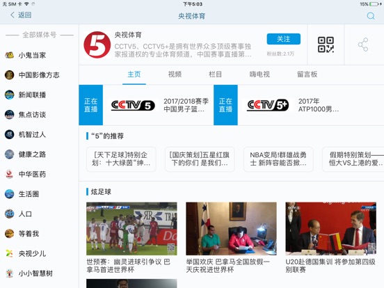The height and width of the screenshot is (288, 384).
Task: Open NBA变局 recommended article
Action: pos(278,159)
